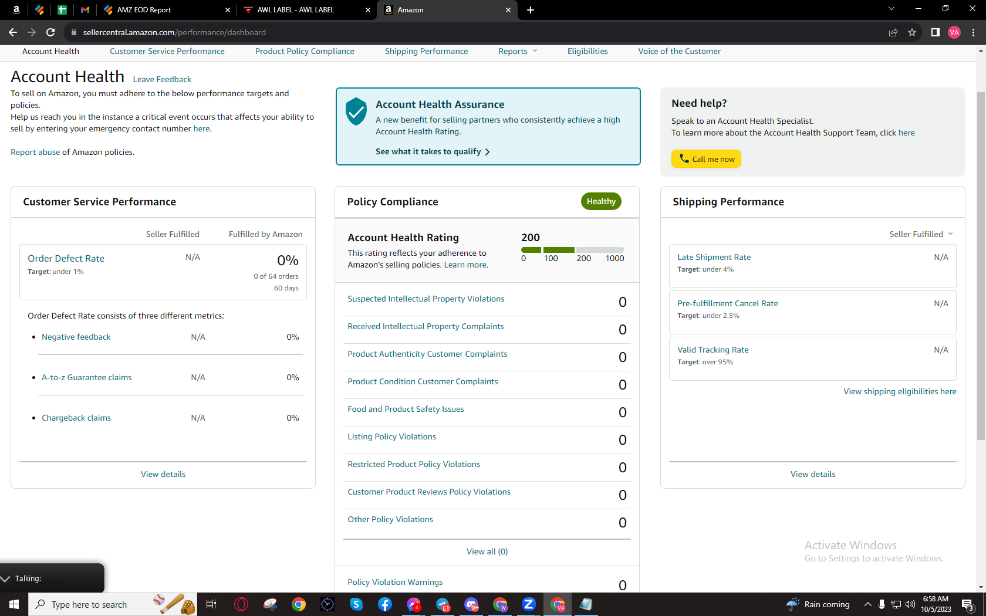The image size is (986, 616).
Task: View site information via the lock icon
Action: [x=73, y=32]
